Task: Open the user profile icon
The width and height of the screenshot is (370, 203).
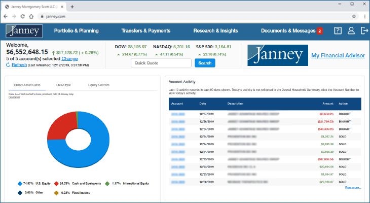Action: (x=351, y=30)
